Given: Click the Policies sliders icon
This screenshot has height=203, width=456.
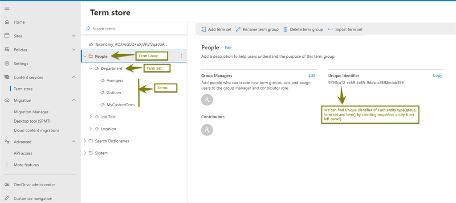Looking at the screenshot, I should point(7,50).
